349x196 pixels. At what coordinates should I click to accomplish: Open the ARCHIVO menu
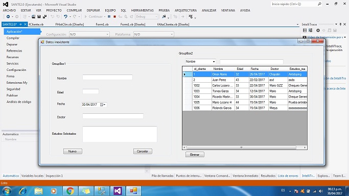coord(9,10)
